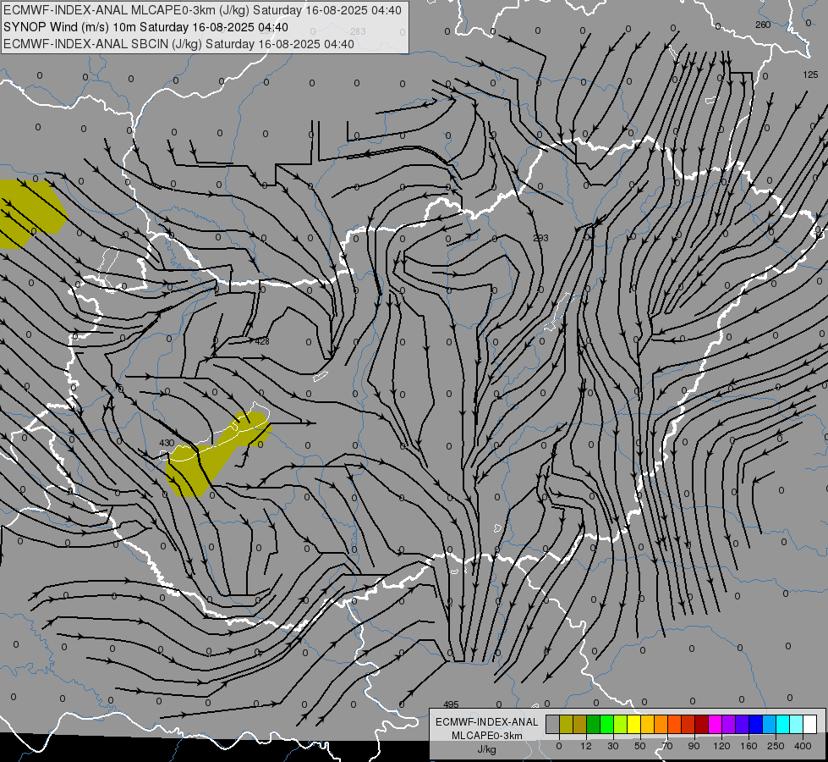The image size is (828, 762).
Task: Select the cyan swatch above value 250
Action: 784,724
